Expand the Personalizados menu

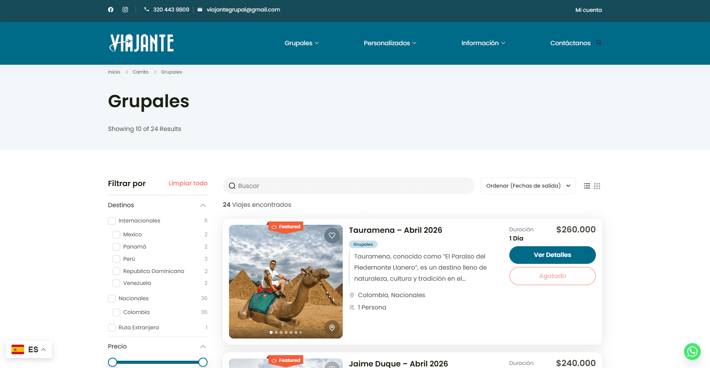[390, 43]
